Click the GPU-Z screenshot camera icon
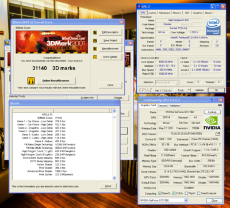230x208 pixels. click(x=220, y=105)
